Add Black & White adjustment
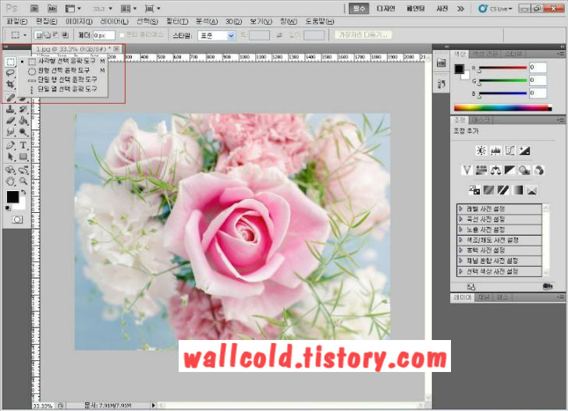This screenshot has height=411, width=568. (x=510, y=170)
